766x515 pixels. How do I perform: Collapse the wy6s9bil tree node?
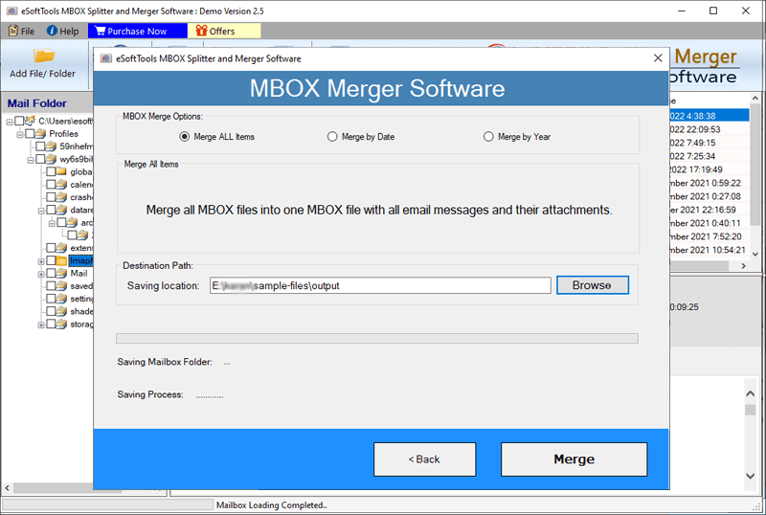point(31,160)
